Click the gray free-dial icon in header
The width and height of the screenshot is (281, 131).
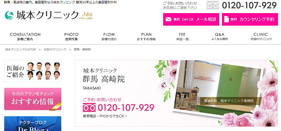(x=212, y=5)
